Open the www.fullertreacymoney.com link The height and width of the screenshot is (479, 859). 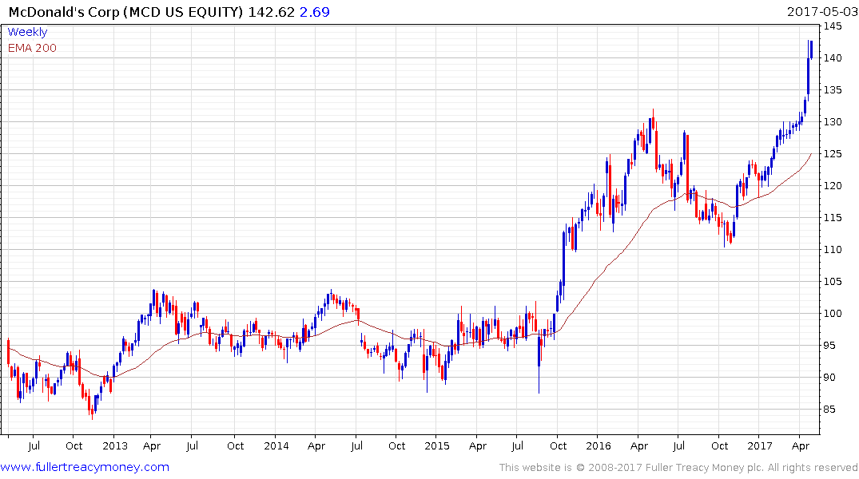(85, 467)
